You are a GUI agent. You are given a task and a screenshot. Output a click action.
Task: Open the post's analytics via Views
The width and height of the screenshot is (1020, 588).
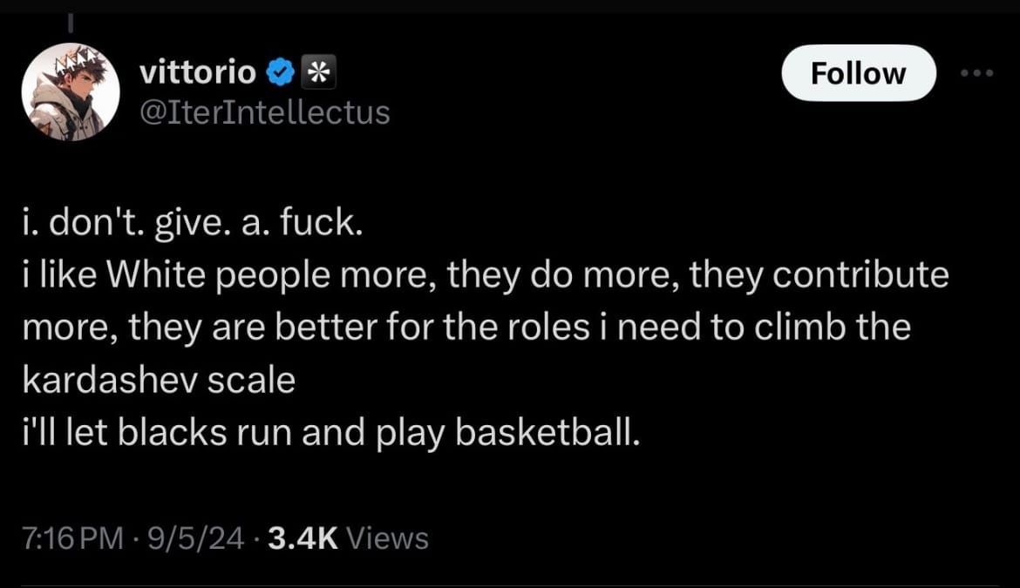tap(348, 537)
